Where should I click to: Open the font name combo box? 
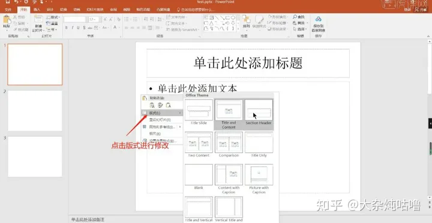[75, 20]
